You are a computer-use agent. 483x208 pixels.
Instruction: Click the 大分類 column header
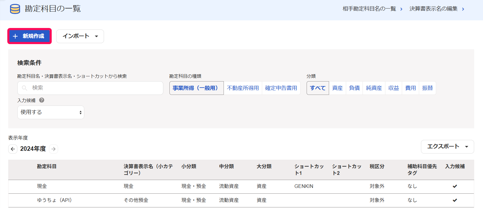tap(264, 166)
